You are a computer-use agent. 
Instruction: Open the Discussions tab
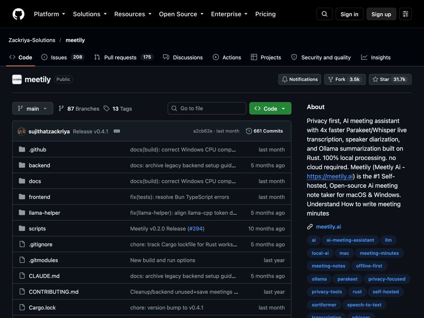[183, 57]
